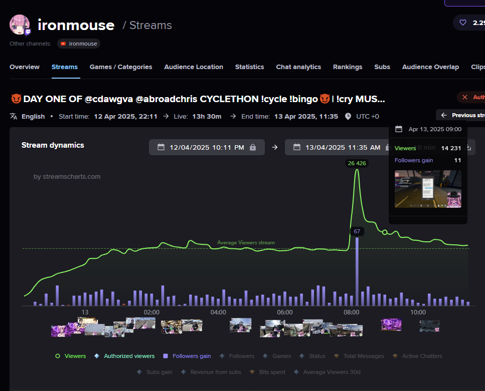
Task: Click the ironmouse profile avatar
Action: [x=20, y=25]
